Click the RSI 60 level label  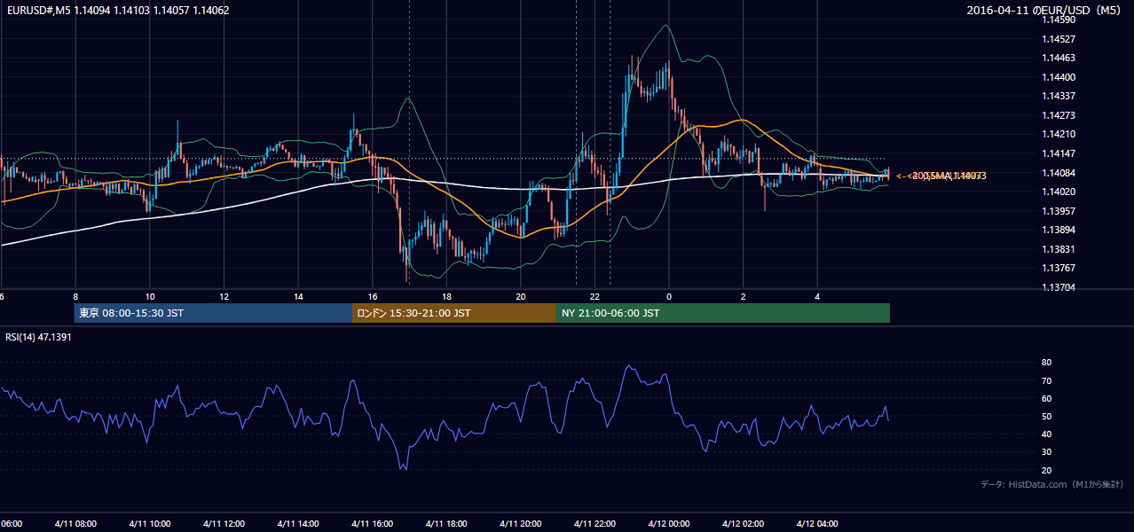1047,398
